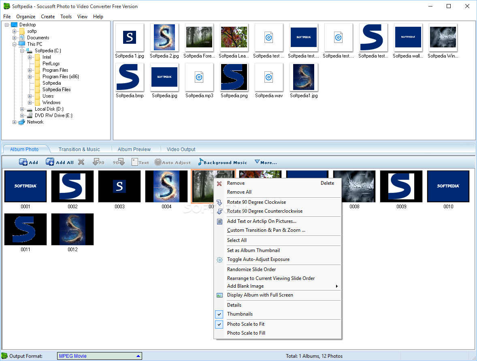Select album photo 0010 thumbnail

(x=448, y=186)
